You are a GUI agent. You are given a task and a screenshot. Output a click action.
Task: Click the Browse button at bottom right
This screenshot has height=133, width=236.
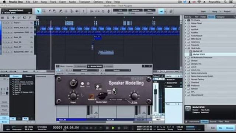(230, 128)
